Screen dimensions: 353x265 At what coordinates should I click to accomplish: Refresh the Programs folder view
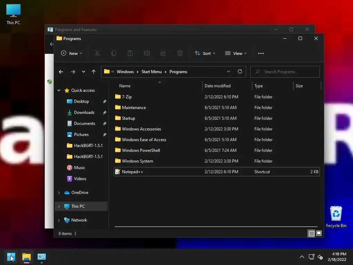240,72
